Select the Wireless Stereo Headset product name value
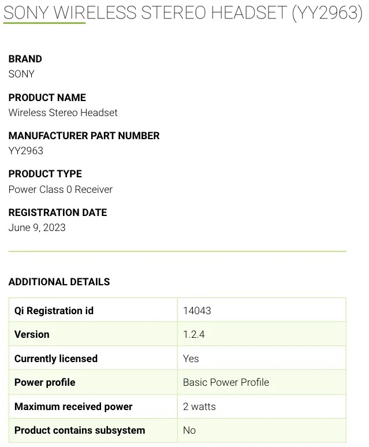The height and width of the screenshot is (447, 369). (x=63, y=113)
